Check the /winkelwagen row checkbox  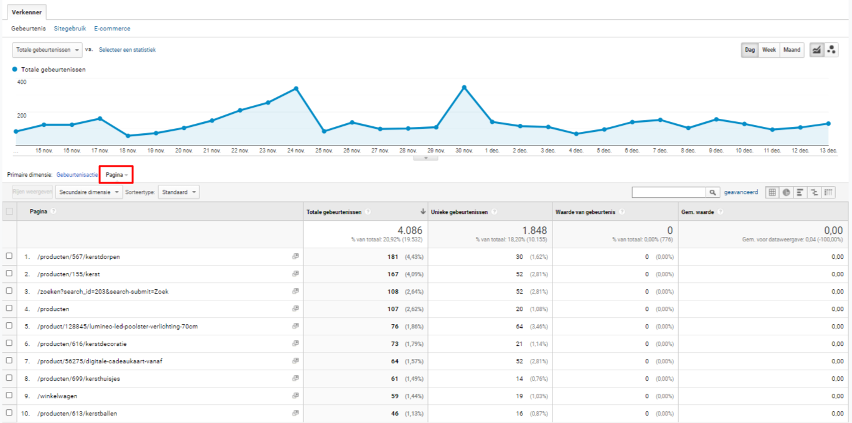pos(9,396)
